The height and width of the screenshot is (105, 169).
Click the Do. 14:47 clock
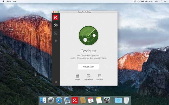coord(149,1)
